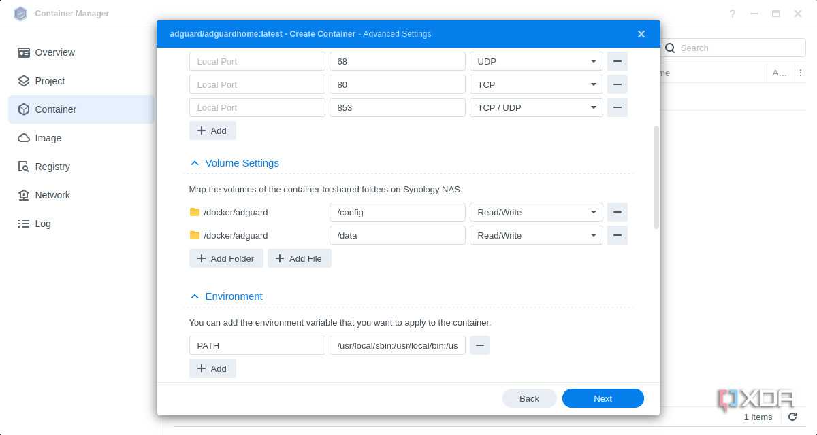
Task: Change /data permission dropdown
Action: click(x=536, y=235)
